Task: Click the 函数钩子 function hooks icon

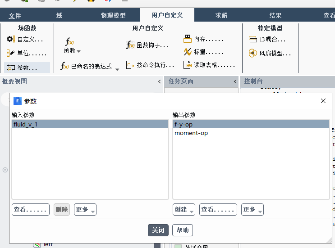Action: (130, 45)
